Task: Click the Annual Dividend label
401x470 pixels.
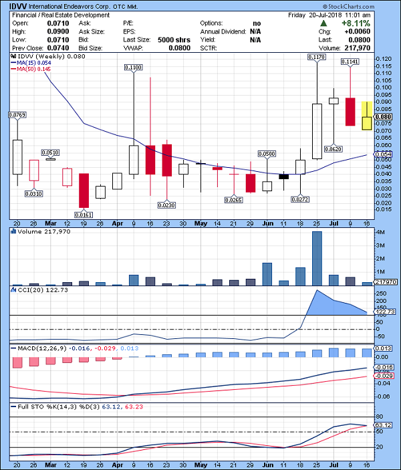Action: pos(223,31)
